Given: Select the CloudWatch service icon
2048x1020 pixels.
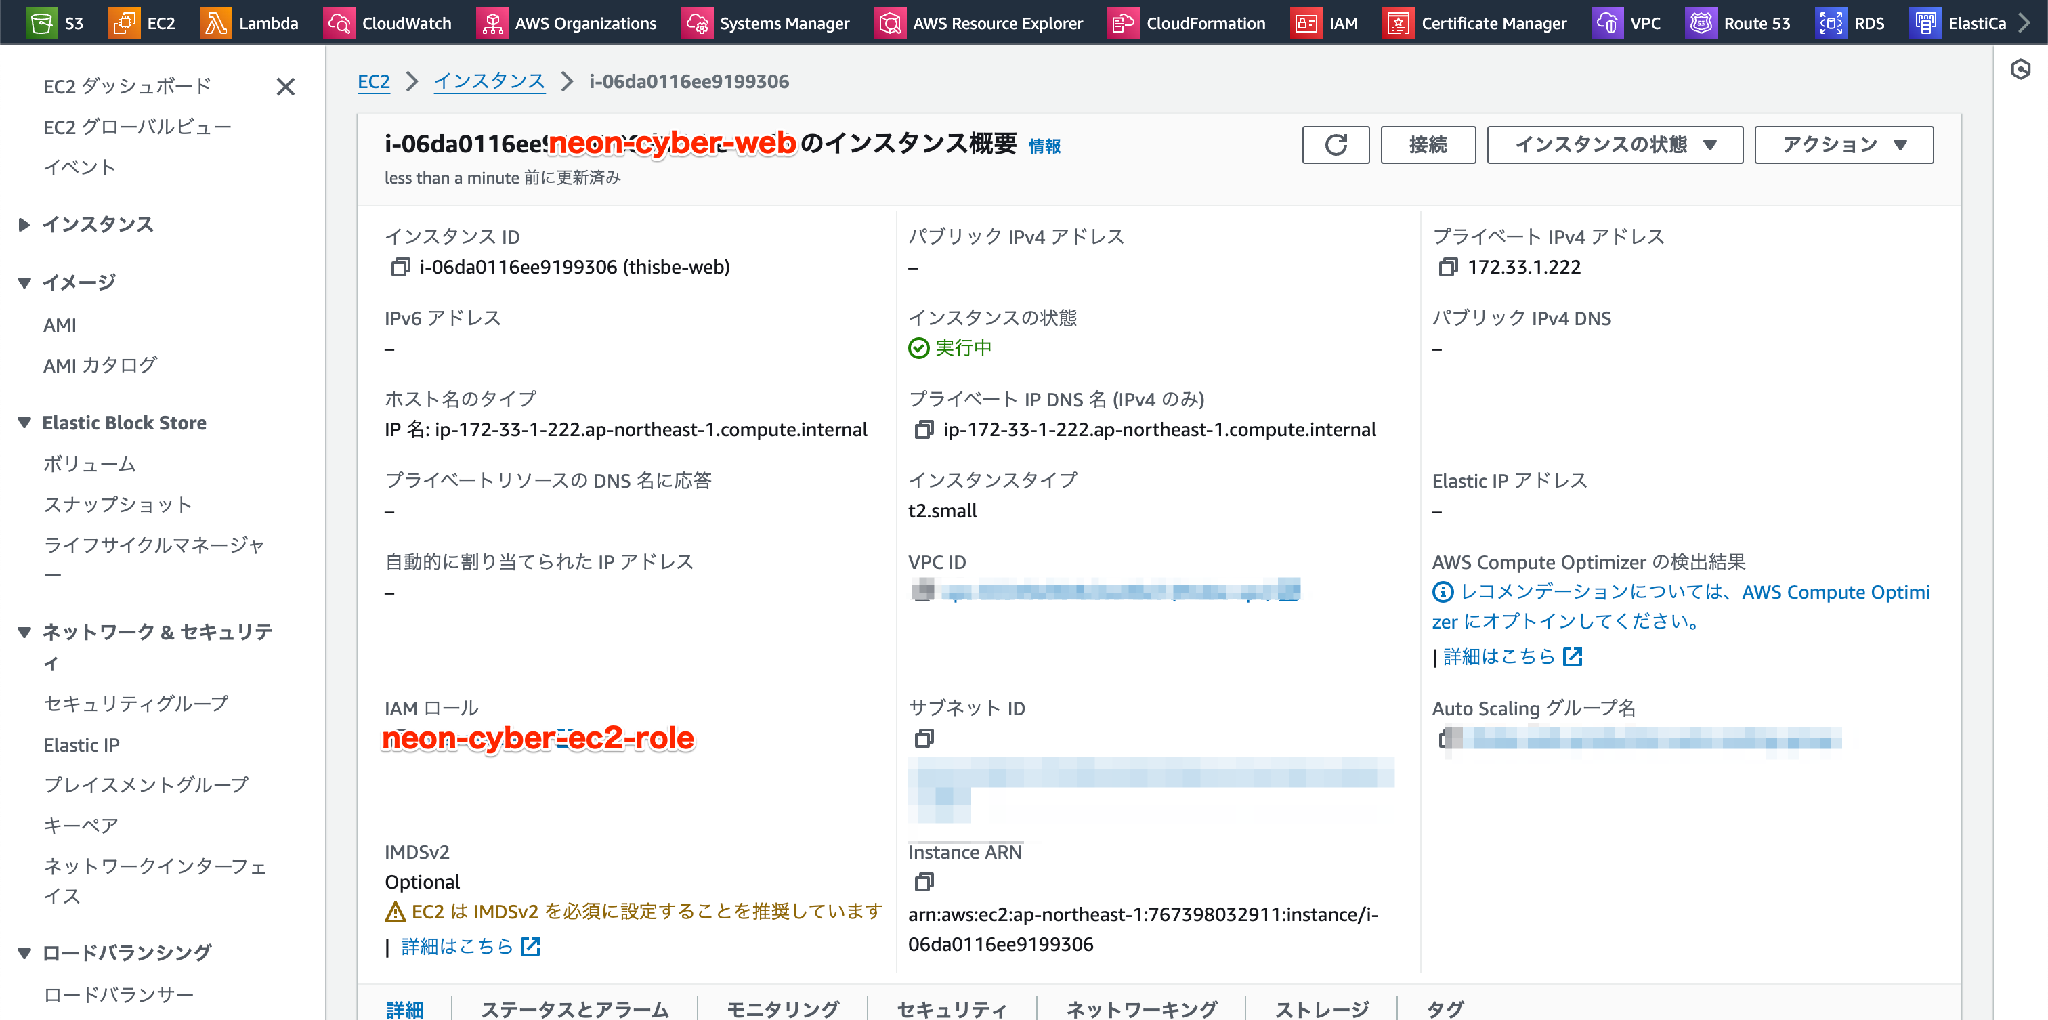Looking at the screenshot, I should coord(339,22).
